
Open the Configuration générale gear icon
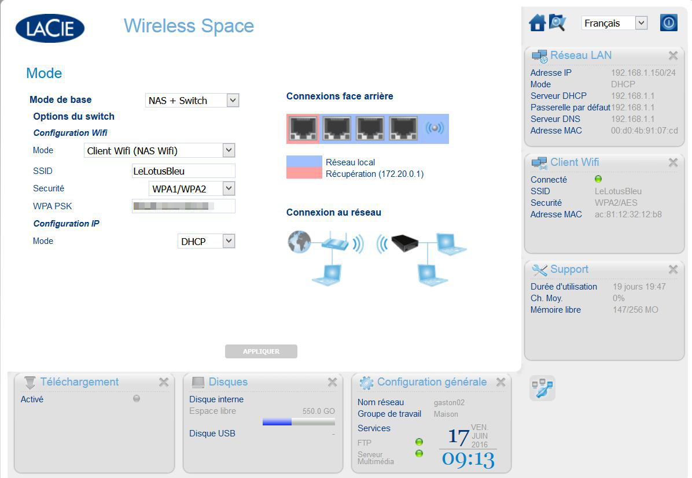(x=366, y=383)
